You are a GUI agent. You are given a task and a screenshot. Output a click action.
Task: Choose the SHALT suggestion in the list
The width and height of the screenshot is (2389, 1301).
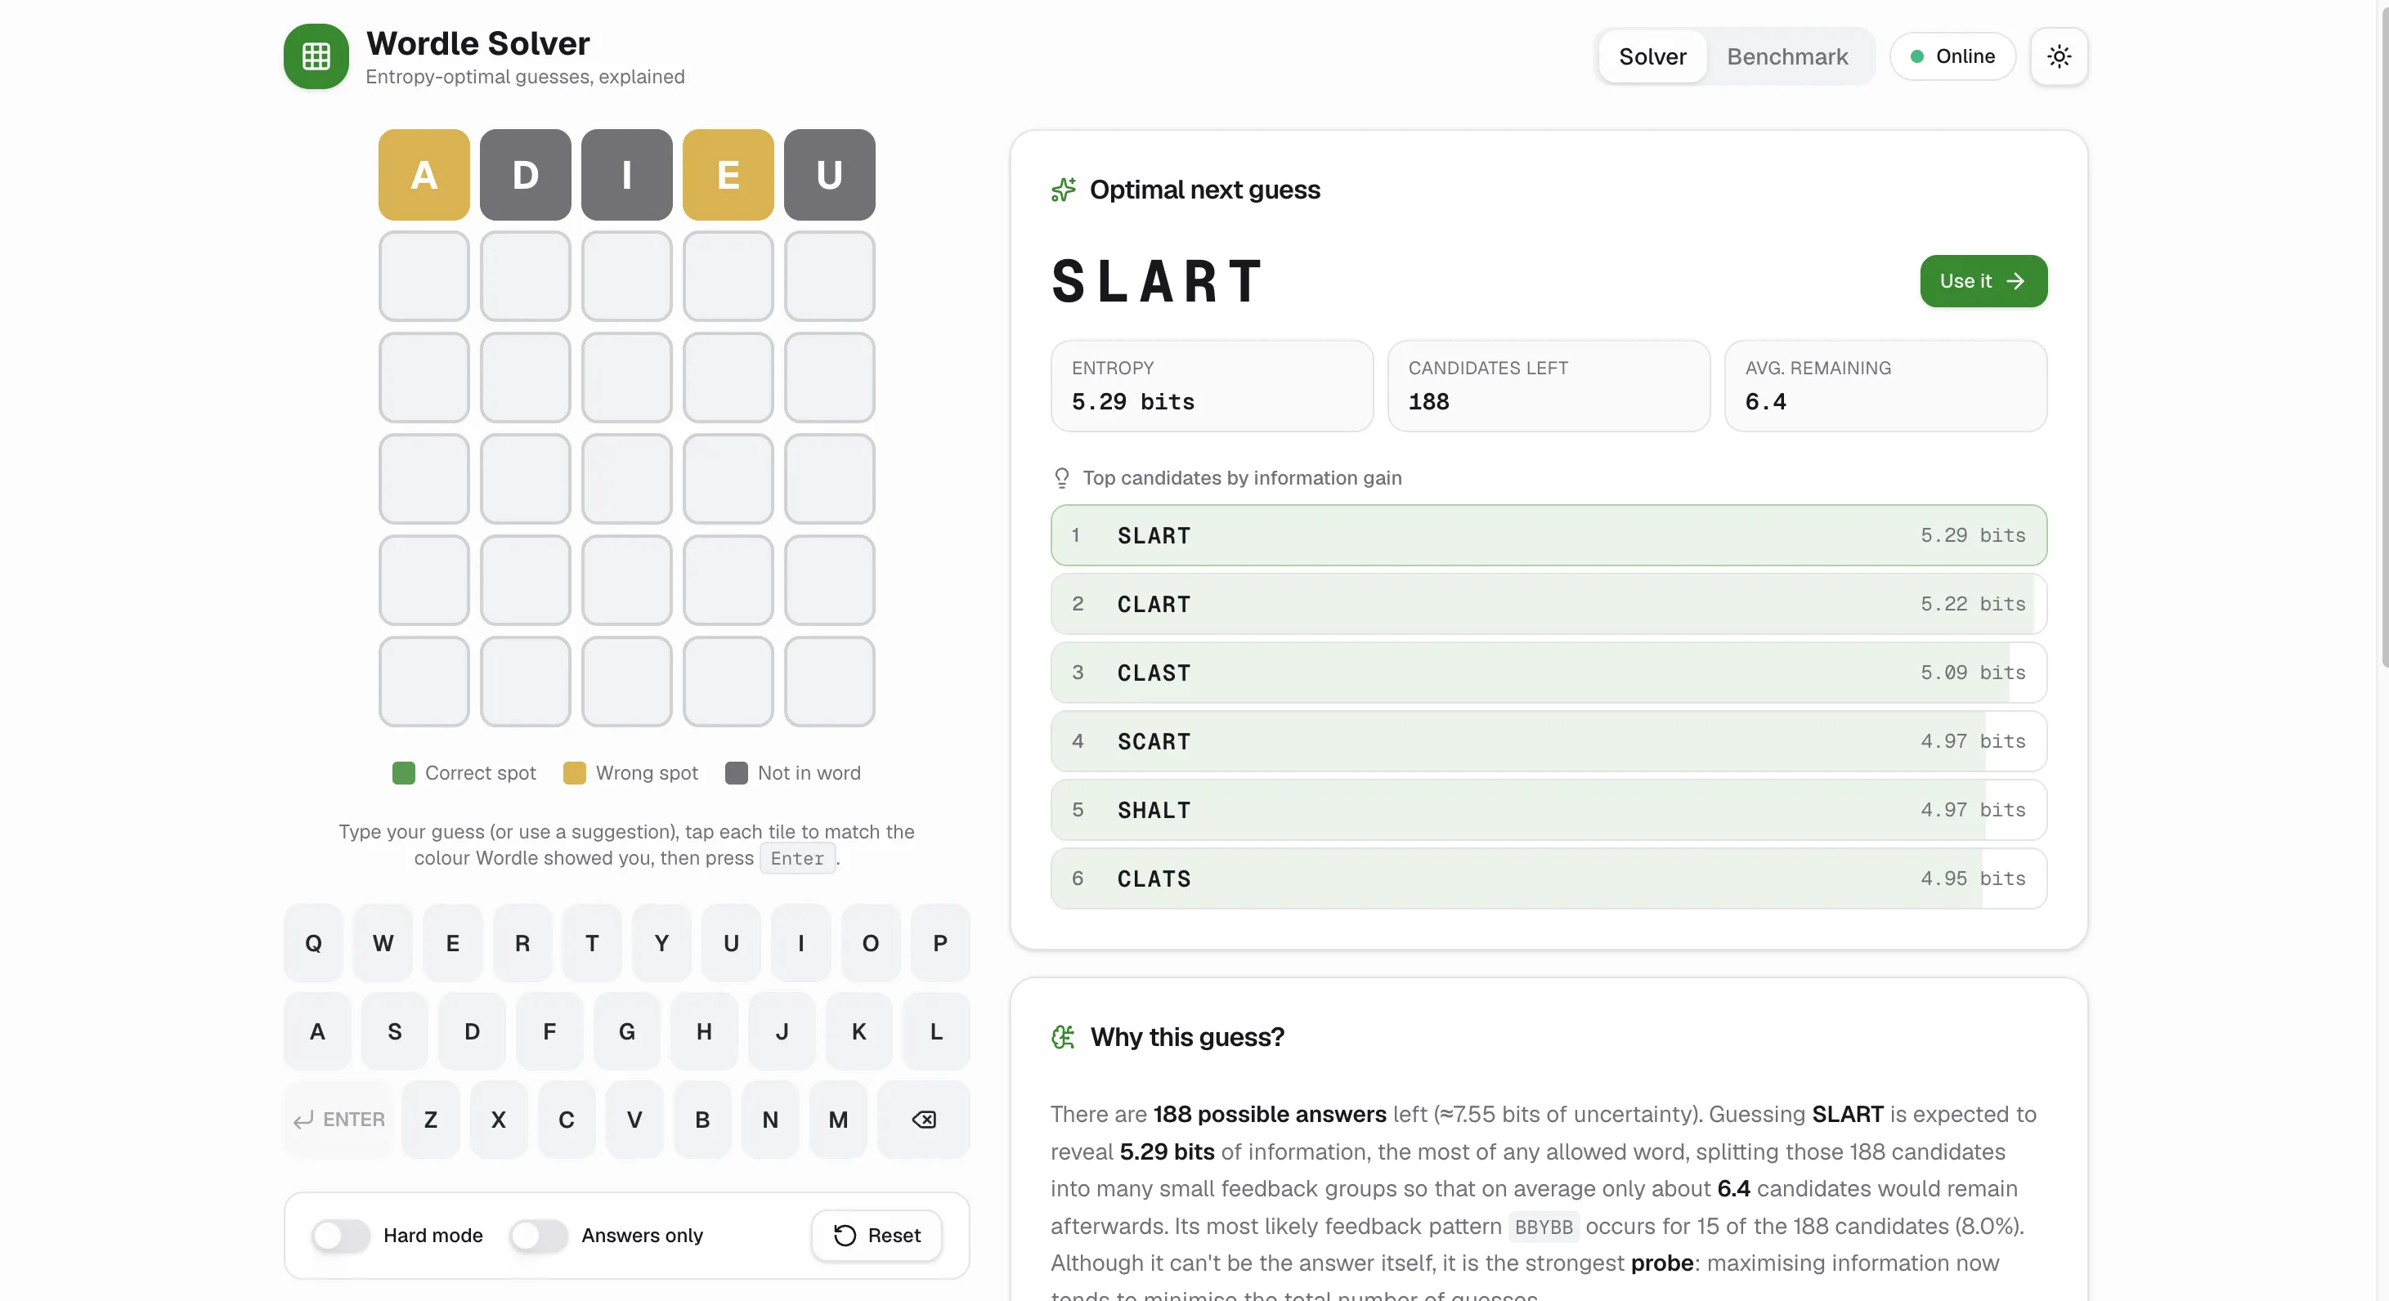(x=1548, y=810)
